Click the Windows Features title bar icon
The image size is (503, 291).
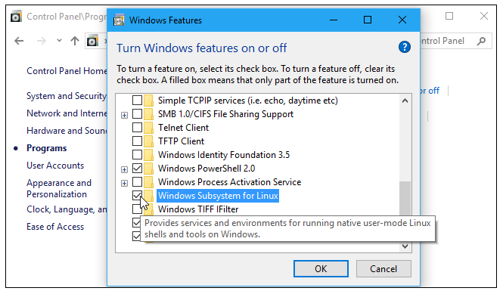coord(119,20)
